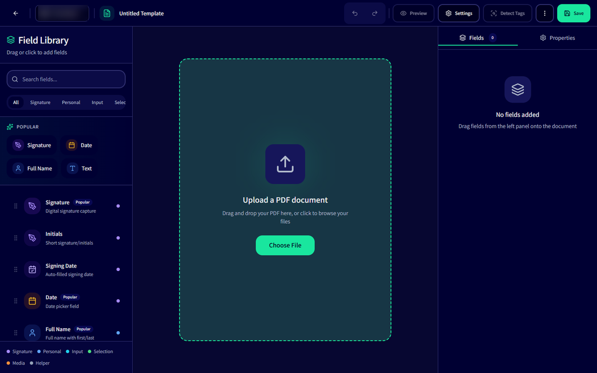Click the drag handle of Signature row

[x=16, y=206]
